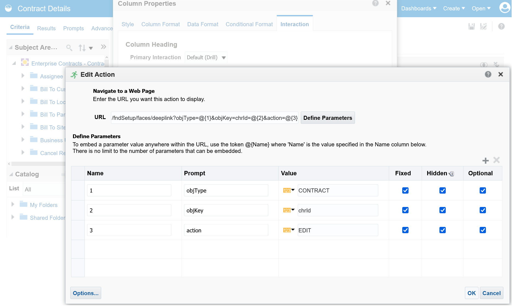Click the Hidden column info icon

click(x=451, y=174)
